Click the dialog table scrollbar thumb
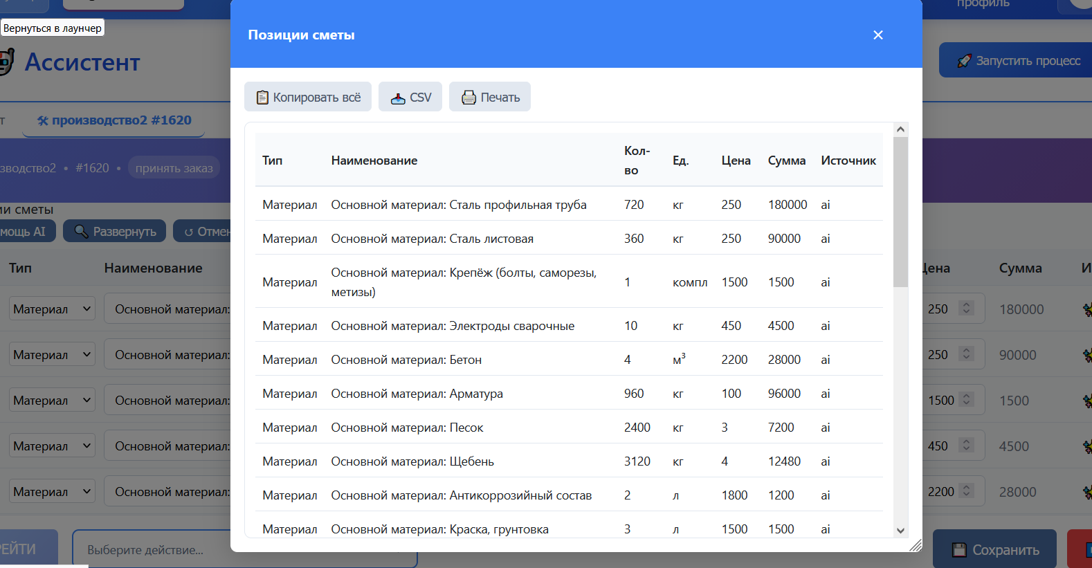 coord(900,212)
